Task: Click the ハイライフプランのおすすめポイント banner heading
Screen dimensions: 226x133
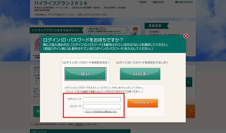Action: [x=56, y=30]
